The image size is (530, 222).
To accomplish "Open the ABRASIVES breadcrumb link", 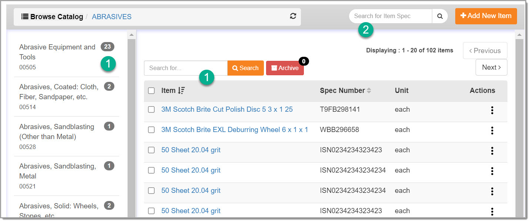I will (x=111, y=17).
